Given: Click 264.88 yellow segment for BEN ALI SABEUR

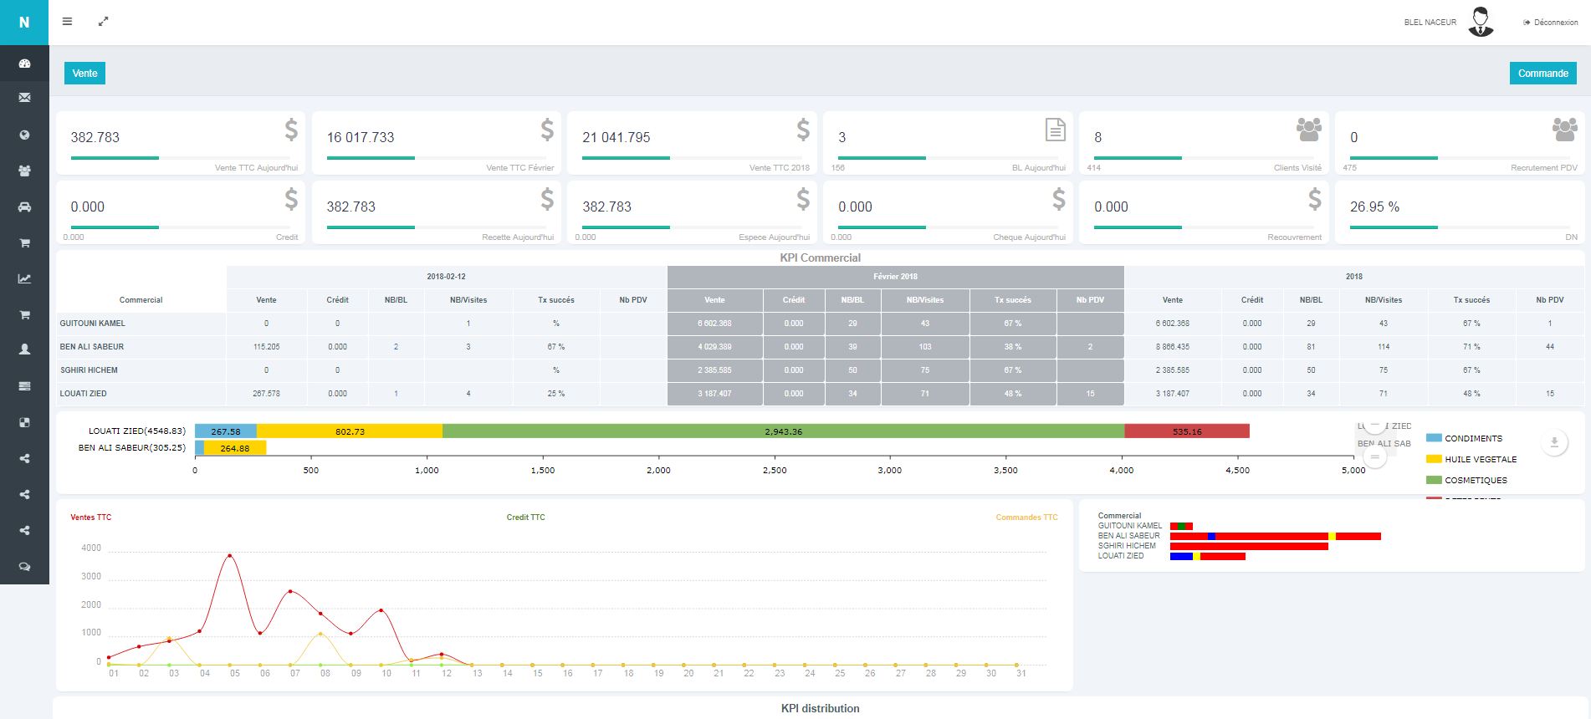Looking at the screenshot, I should click(x=235, y=448).
